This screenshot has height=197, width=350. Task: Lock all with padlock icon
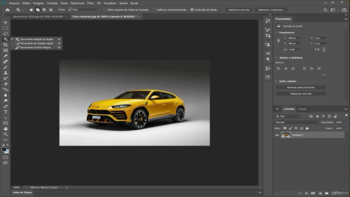tap(307, 128)
